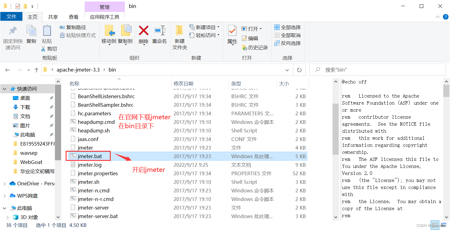Screen dimensions: 450x230
Task: Open the Easy access (轻松访问) dropdown
Action: coord(204,35)
